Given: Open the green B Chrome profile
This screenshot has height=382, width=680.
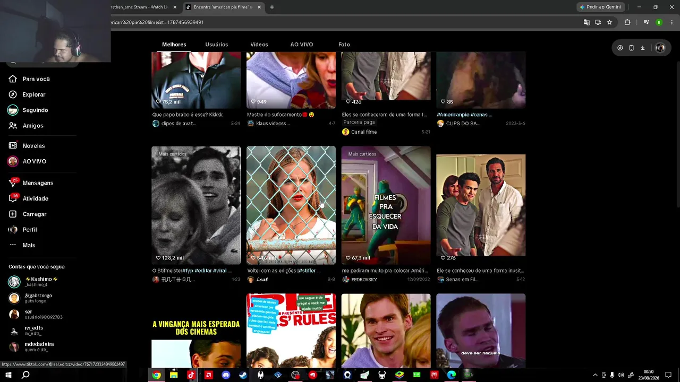Looking at the screenshot, I should 659,22.
